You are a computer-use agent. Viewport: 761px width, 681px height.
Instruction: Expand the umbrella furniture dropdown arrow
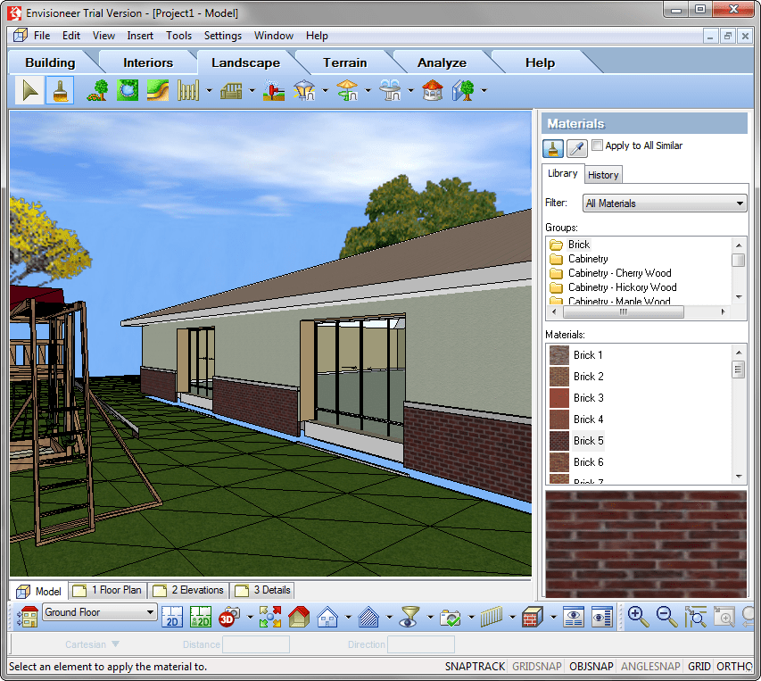point(368,91)
